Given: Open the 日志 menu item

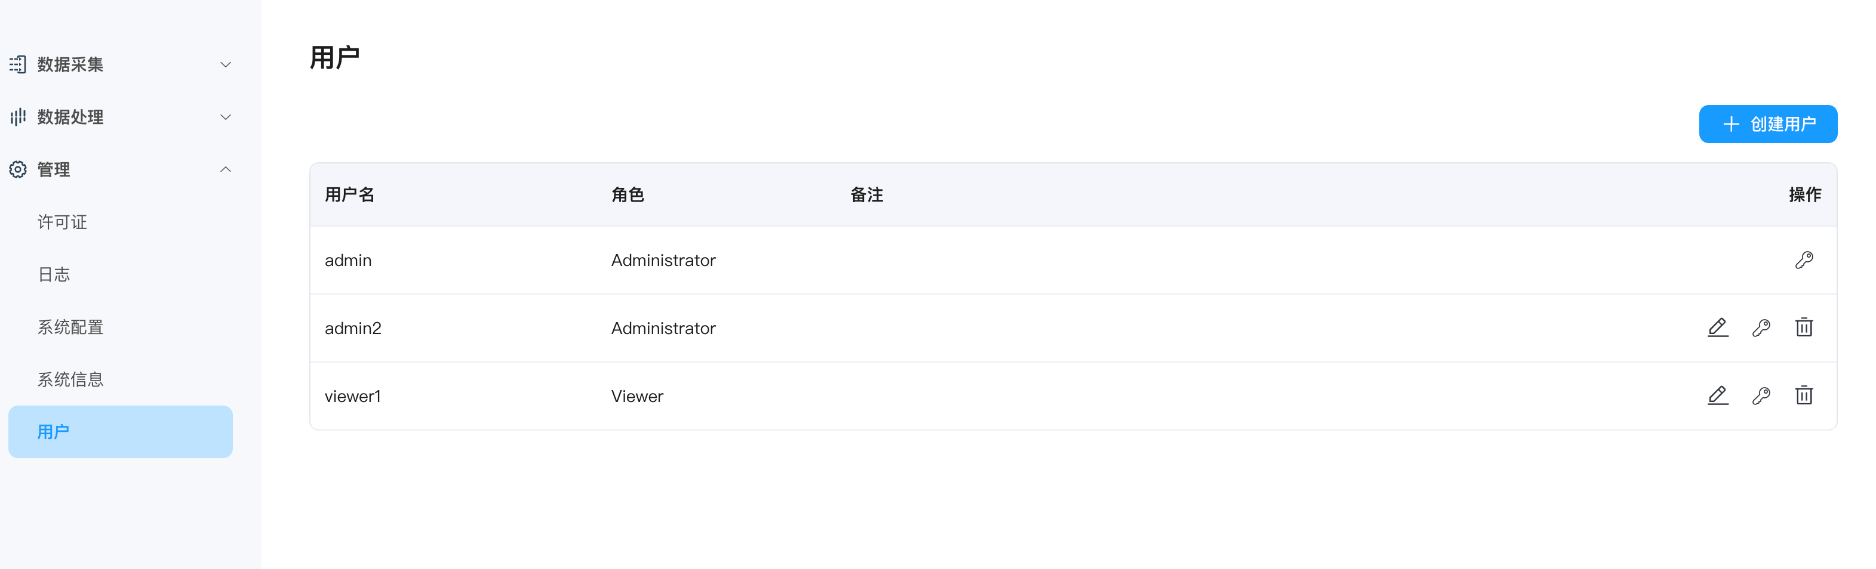Looking at the screenshot, I should point(54,274).
